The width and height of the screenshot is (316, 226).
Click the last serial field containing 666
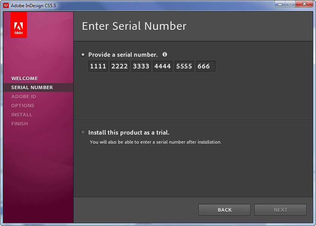[x=206, y=66]
